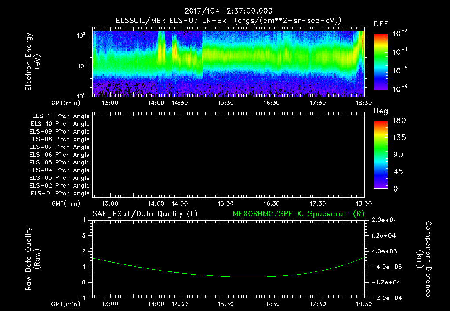This screenshot has width=450, height=311.
Task: Click the Raw Data Quality (Raw) axis label
Action: pyautogui.click(x=33, y=259)
